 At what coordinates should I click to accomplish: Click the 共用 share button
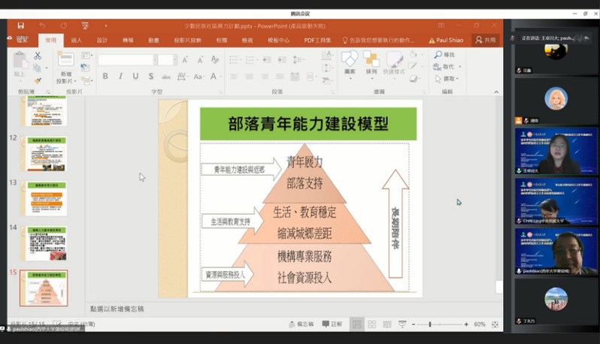tap(486, 40)
